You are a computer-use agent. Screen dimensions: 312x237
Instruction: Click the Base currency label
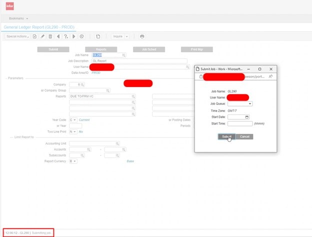point(130,161)
